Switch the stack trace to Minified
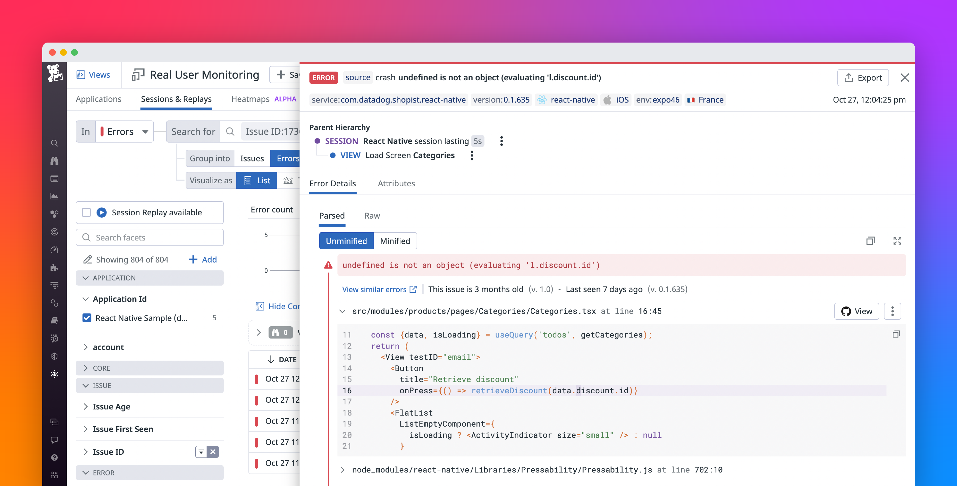The width and height of the screenshot is (957, 486). coord(395,241)
